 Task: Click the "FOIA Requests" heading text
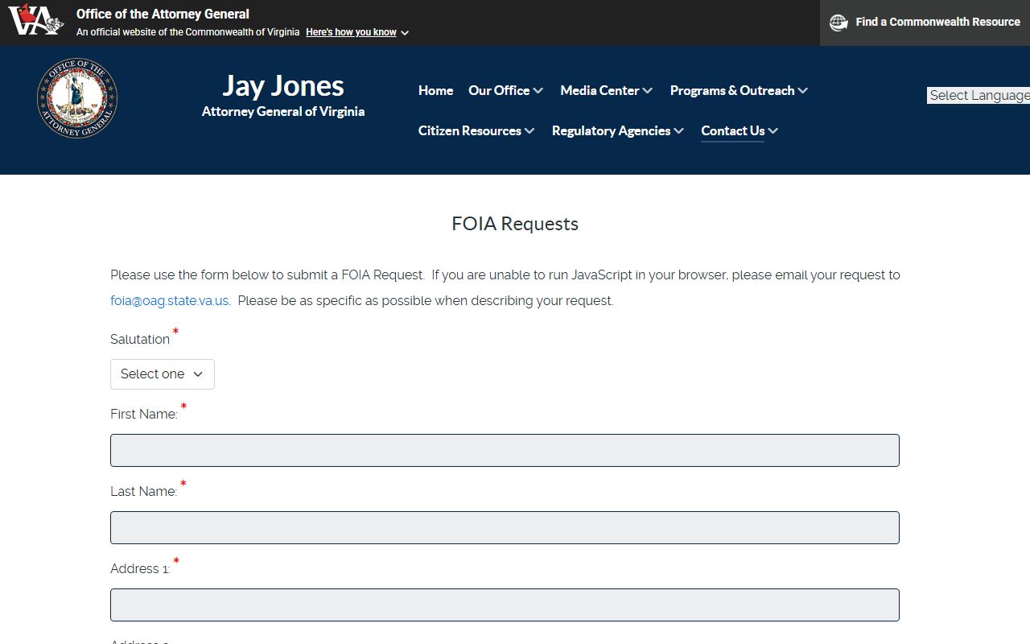coord(515,224)
